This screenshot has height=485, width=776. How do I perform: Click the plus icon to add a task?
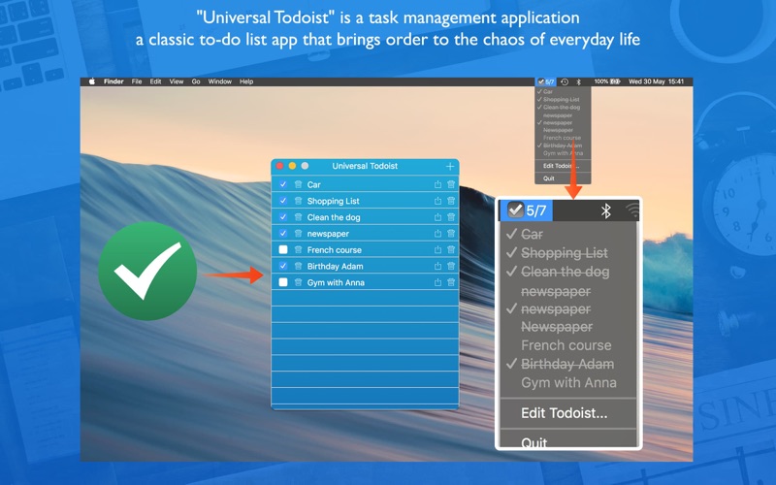(449, 167)
